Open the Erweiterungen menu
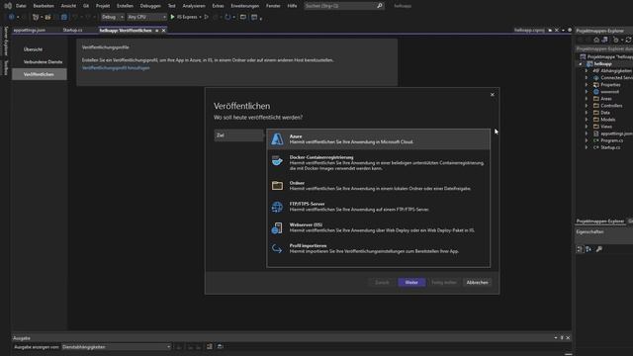This screenshot has height=356, width=633. [244, 6]
